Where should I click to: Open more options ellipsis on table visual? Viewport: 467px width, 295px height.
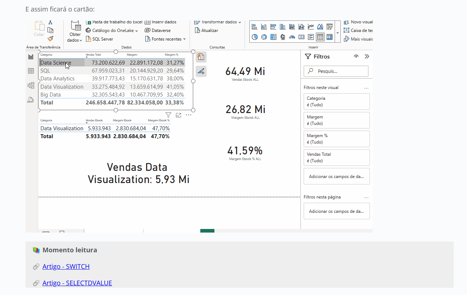[189, 115]
